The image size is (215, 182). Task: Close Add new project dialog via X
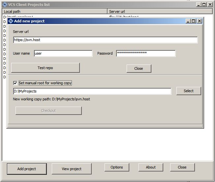200,21
